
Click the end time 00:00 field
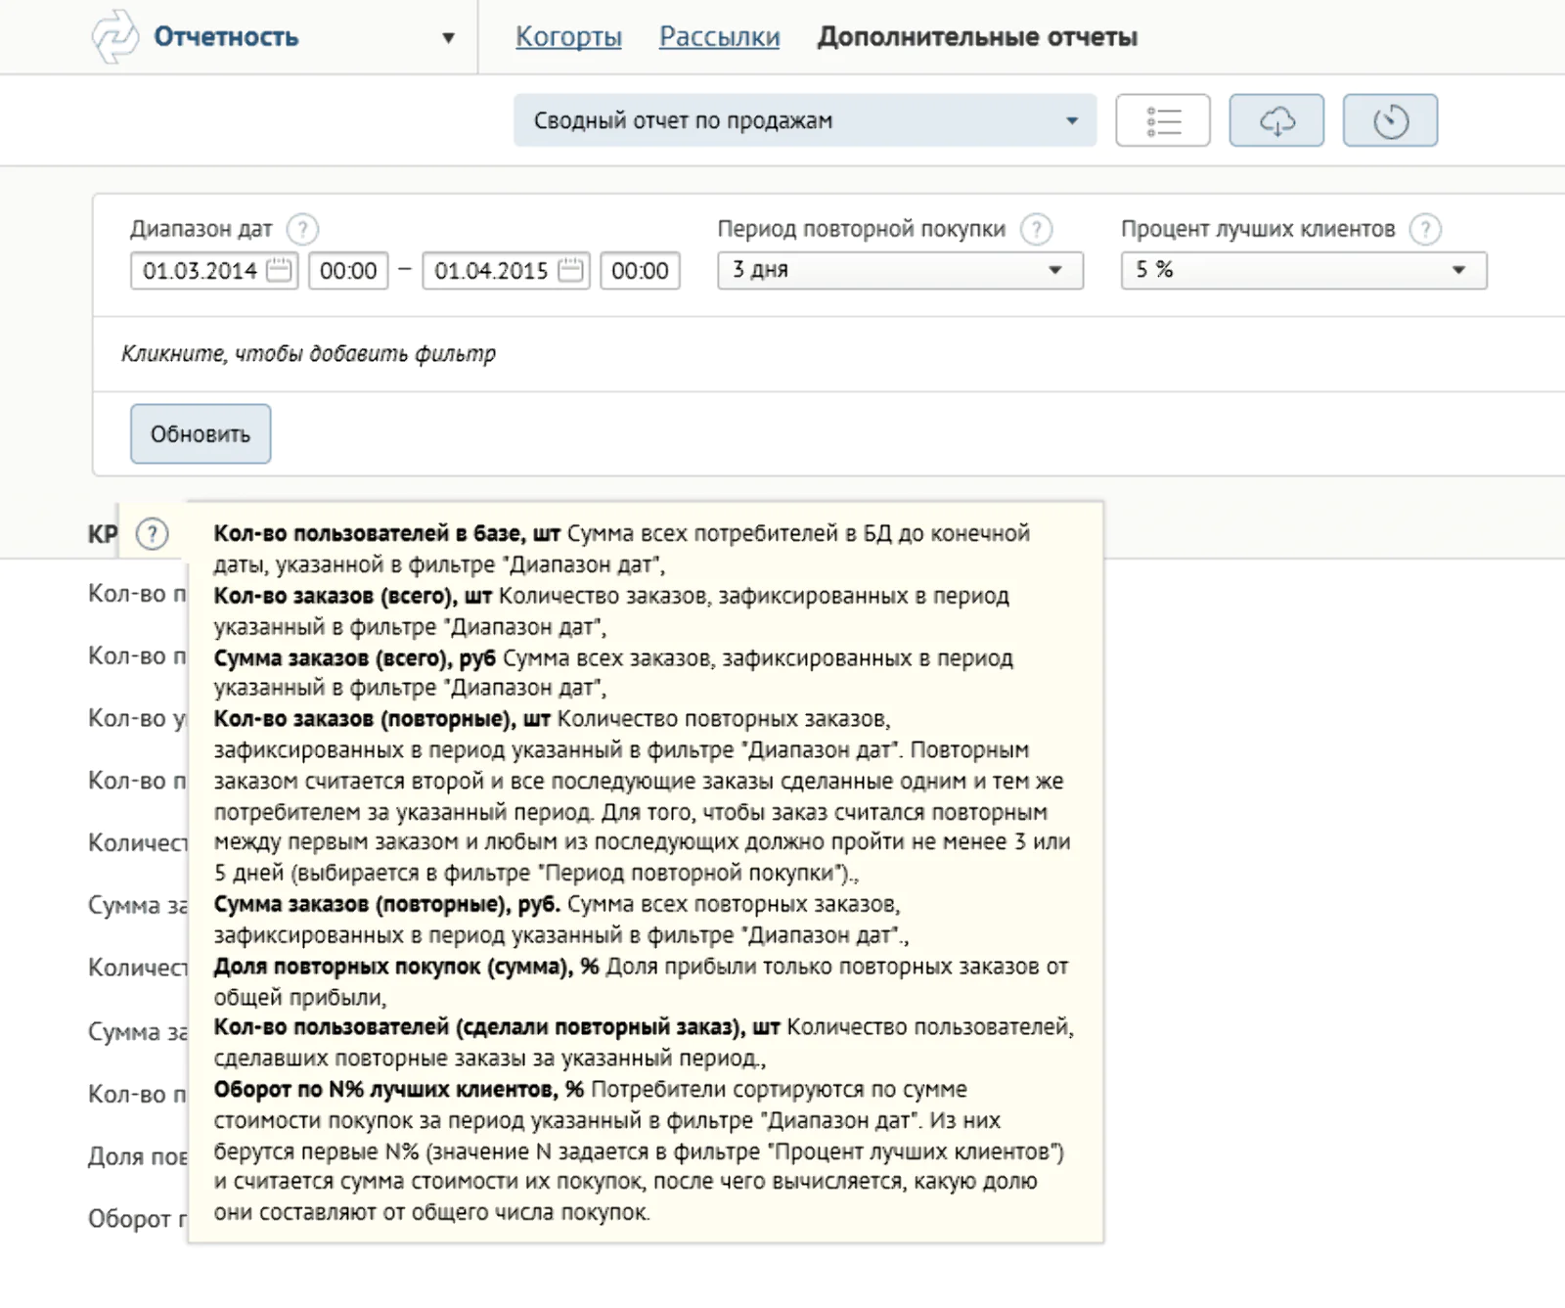pyautogui.click(x=640, y=271)
